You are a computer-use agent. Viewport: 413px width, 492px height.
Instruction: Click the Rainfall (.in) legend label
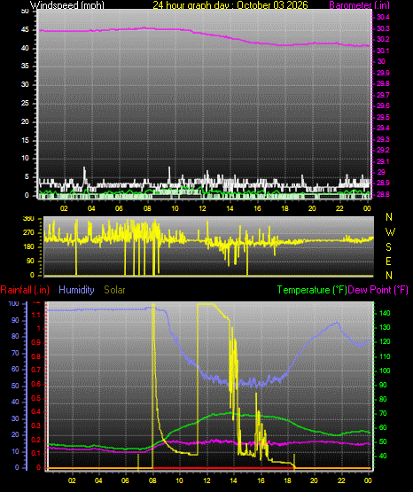25,290
